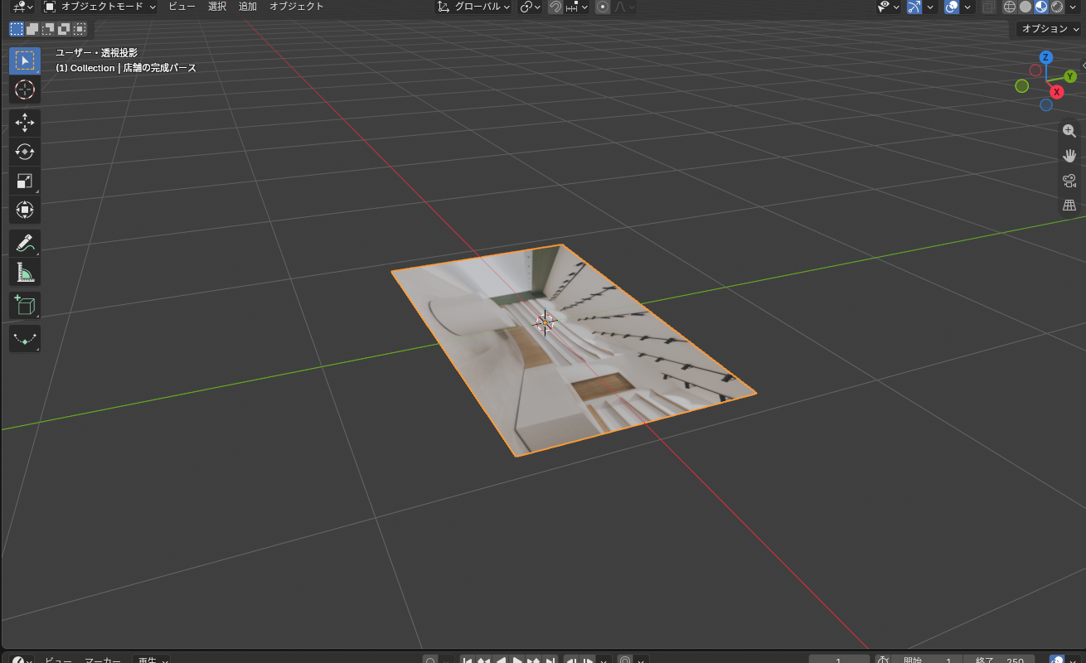Select the 3D Cursor tool
1086x663 pixels.
25,90
